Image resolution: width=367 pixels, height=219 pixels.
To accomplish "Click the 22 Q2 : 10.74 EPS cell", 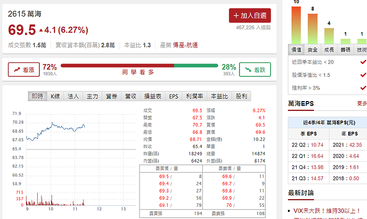I will pos(308,145).
